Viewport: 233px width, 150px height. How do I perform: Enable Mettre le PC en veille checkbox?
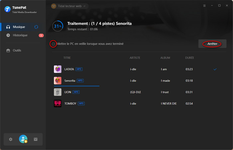[53, 44]
